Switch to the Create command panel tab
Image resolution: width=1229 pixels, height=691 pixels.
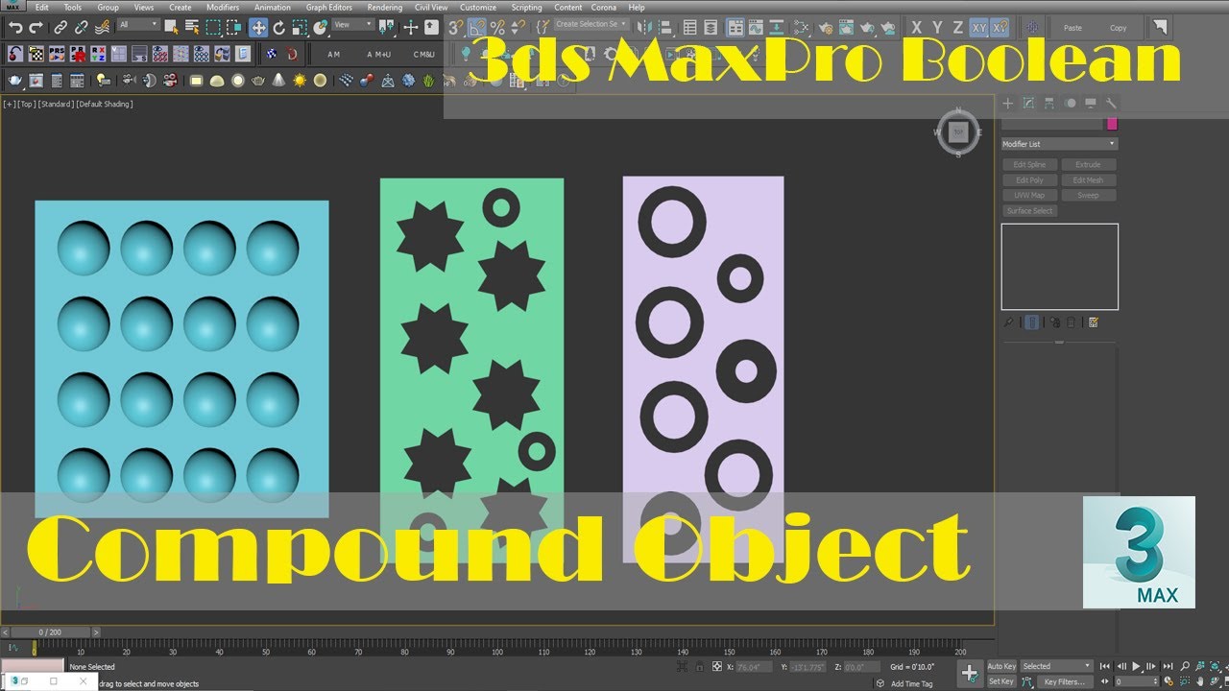[1008, 103]
